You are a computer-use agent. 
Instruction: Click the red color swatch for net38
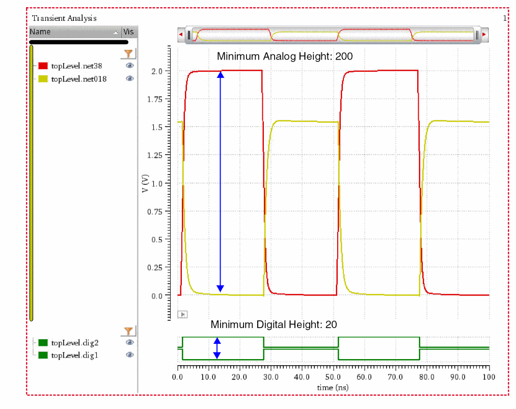(43, 66)
